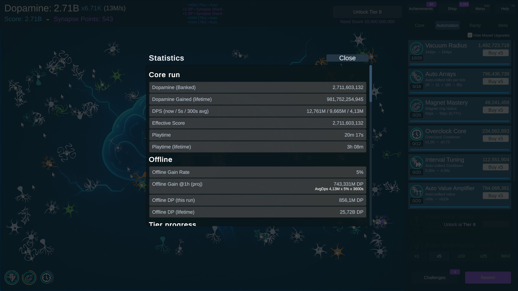Switch purchase amount to MAX

pos(506,256)
